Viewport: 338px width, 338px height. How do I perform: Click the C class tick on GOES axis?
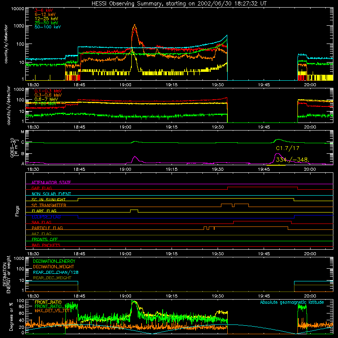coord(23,142)
